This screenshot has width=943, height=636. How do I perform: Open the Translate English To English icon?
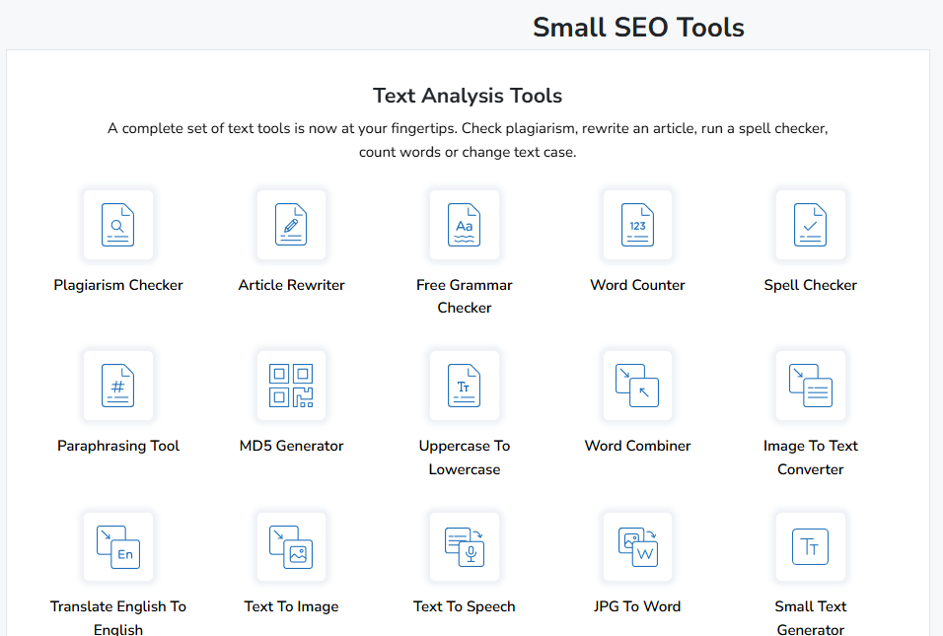[x=118, y=546]
